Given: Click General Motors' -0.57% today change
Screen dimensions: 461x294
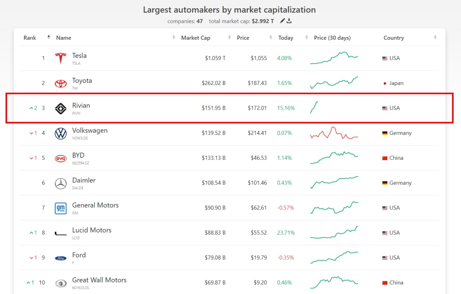Looking at the screenshot, I should point(286,208).
